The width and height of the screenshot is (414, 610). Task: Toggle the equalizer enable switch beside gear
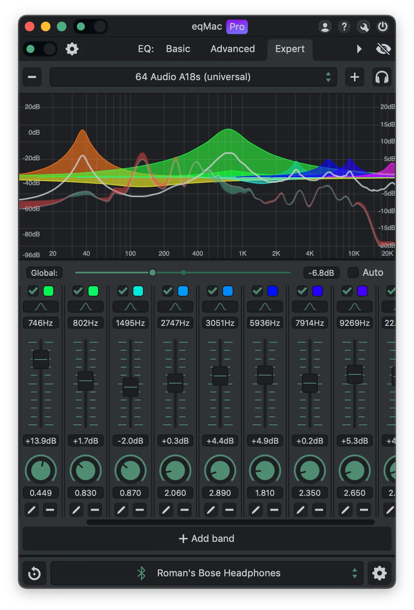point(40,49)
